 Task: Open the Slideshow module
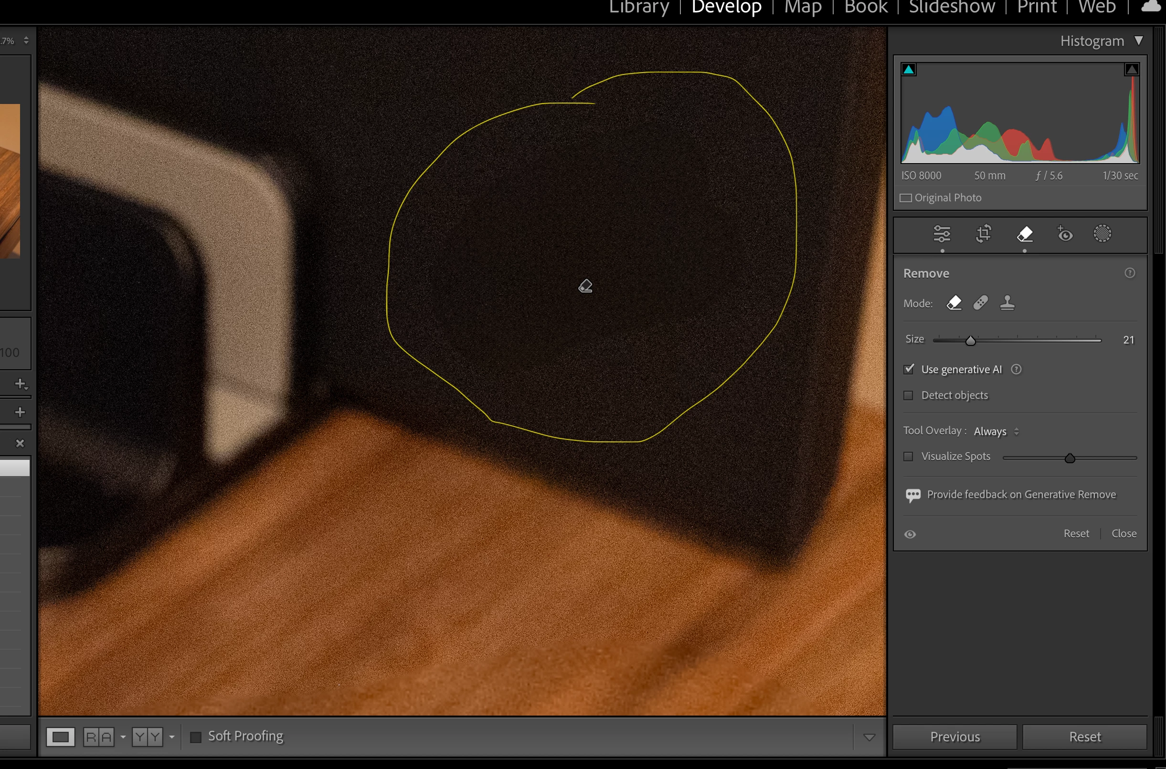(952, 7)
